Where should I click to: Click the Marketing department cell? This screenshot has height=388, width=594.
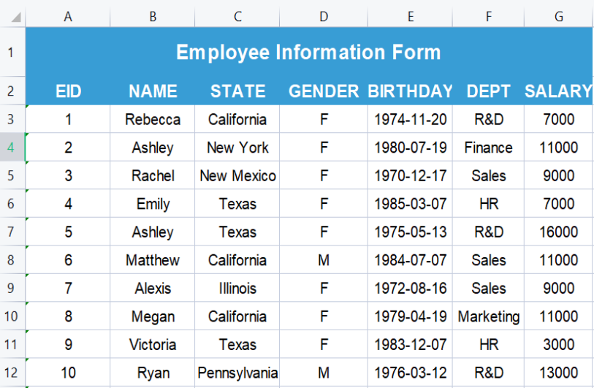pyautogui.click(x=489, y=316)
